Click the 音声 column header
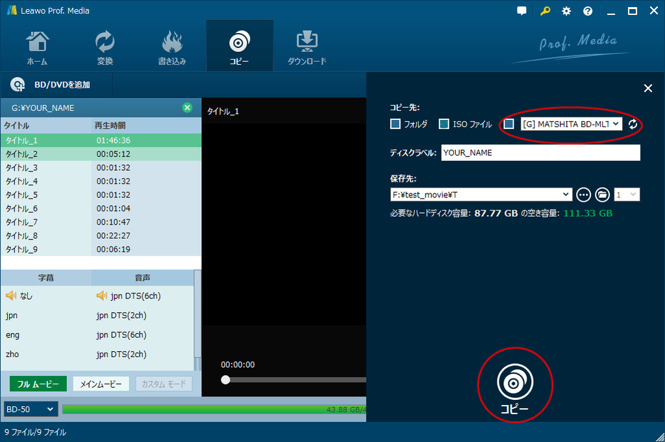665x442 pixels. [142, 278]
